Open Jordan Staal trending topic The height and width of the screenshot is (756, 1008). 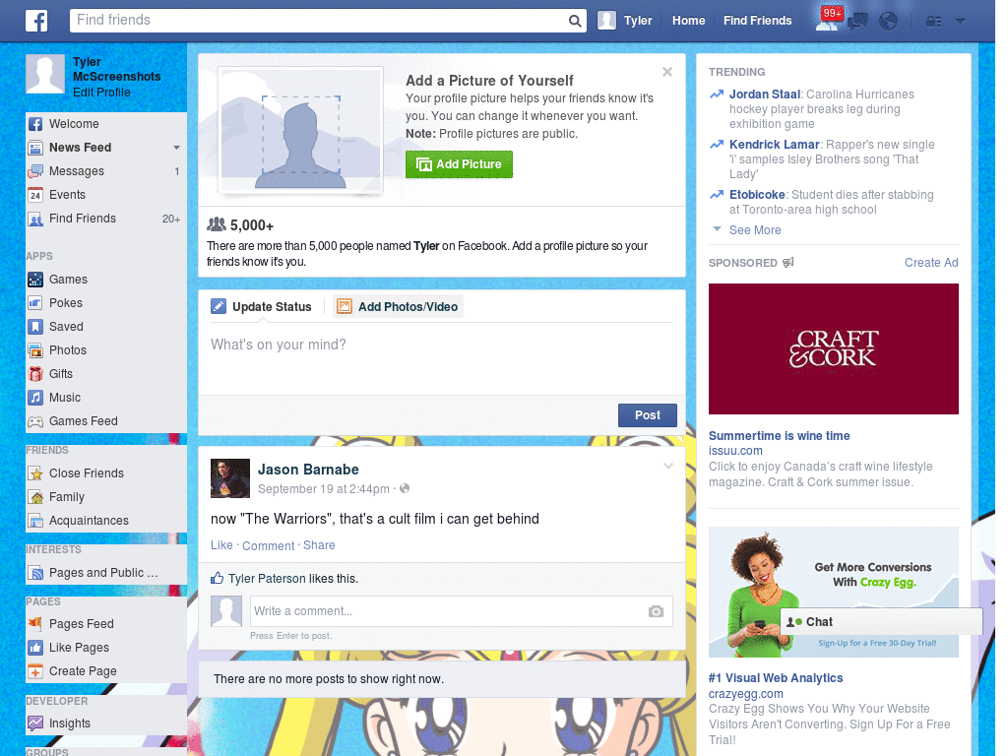764,94
